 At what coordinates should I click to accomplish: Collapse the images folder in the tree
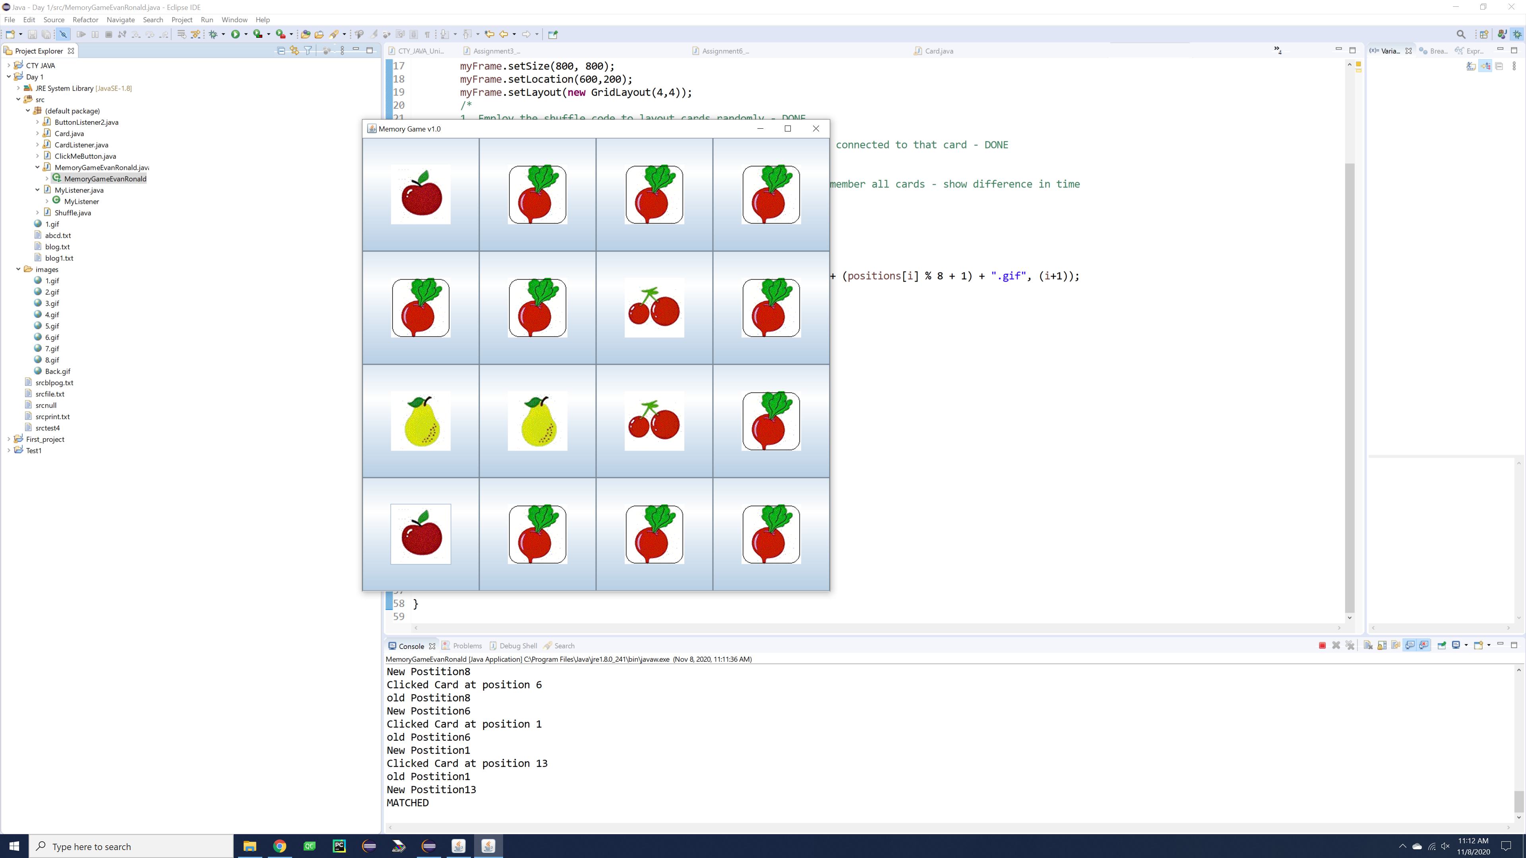click(18, 269)
